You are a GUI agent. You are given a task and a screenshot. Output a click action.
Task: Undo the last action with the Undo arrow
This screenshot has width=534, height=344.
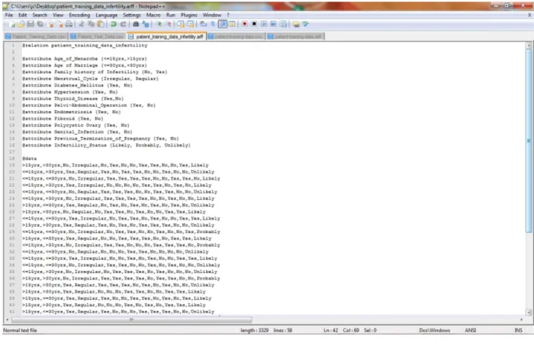pyautogui.click(x=113, y=24)
